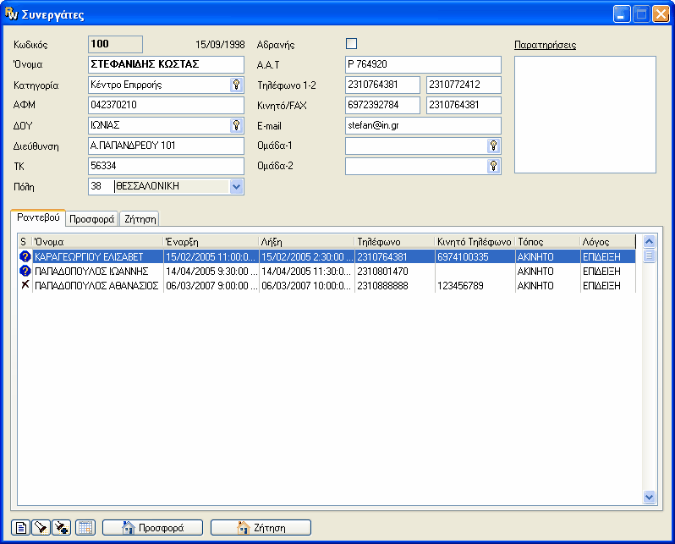Click the lookup bulb icon for Κατηγορία
This screenshot has height=544, width=675.
(236, 85)
